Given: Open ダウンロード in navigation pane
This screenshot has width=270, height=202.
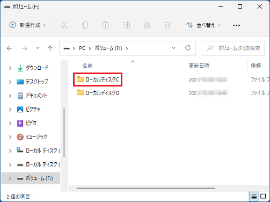Looking at the screenshot, I should tap(37, 68).
